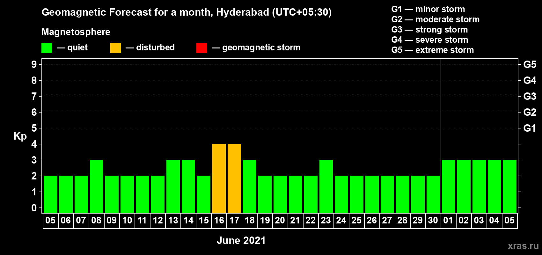Select the green bar for June 18

click(x=250, y=186)
